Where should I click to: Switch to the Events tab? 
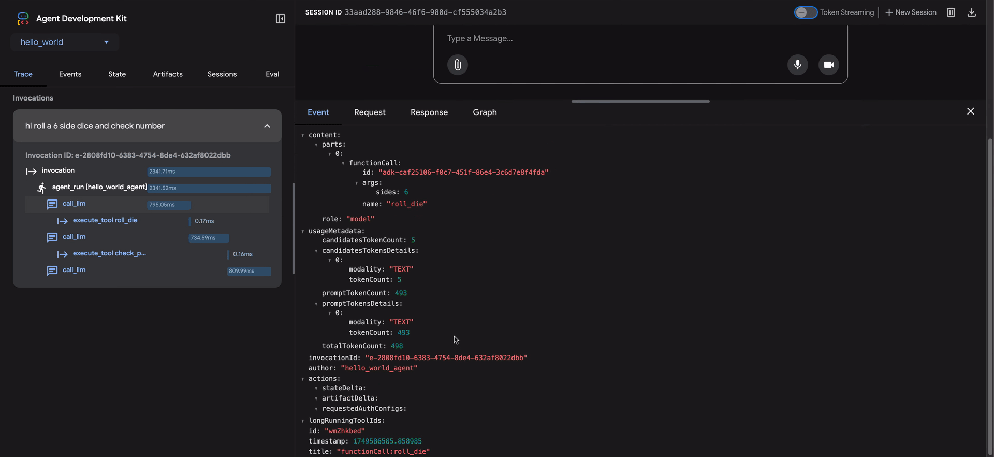pos(70,74)
